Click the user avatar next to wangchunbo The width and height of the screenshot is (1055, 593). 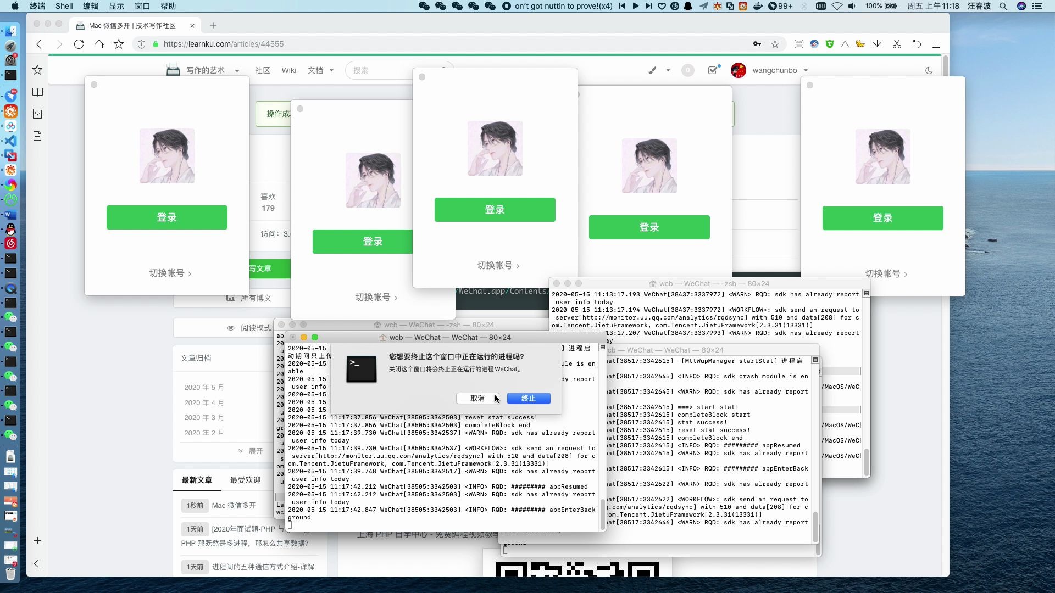click(738, 70)
